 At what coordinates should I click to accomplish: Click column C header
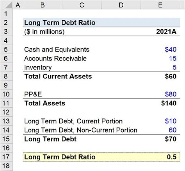point(81,5)
